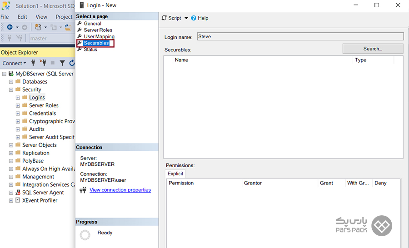The width and height of the screenshot is (409, 248).
Task: Go to the General page
Action: point(92,24)
